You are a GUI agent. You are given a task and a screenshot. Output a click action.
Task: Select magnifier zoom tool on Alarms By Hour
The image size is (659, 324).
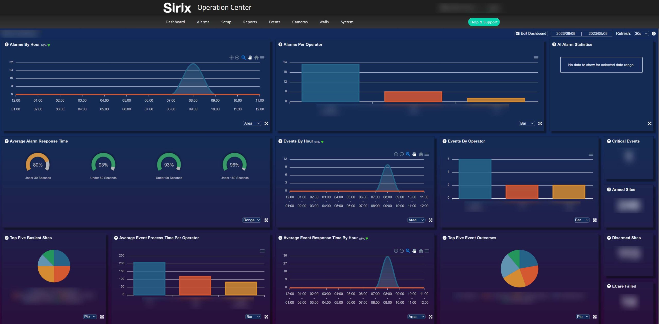click(244, 58)
